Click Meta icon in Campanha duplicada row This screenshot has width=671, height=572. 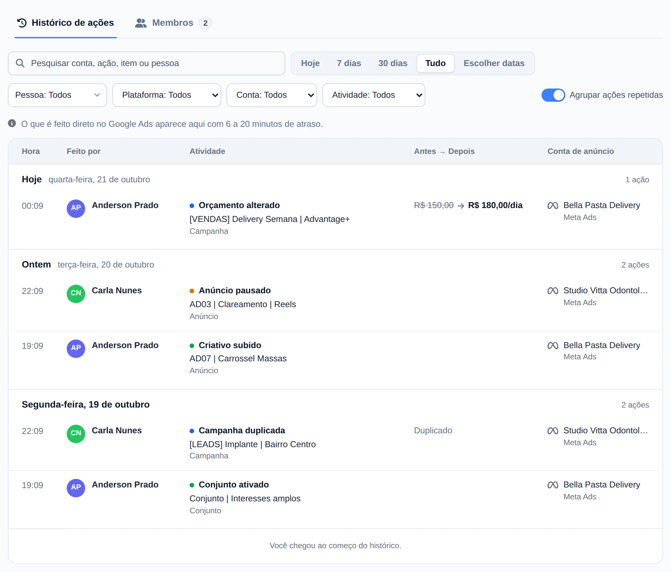[553, 431]
